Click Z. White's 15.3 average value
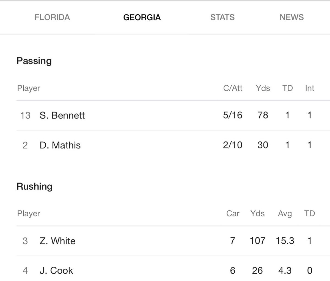The width and height of the screenshot is (330, 281). click(x=285, y=241)
